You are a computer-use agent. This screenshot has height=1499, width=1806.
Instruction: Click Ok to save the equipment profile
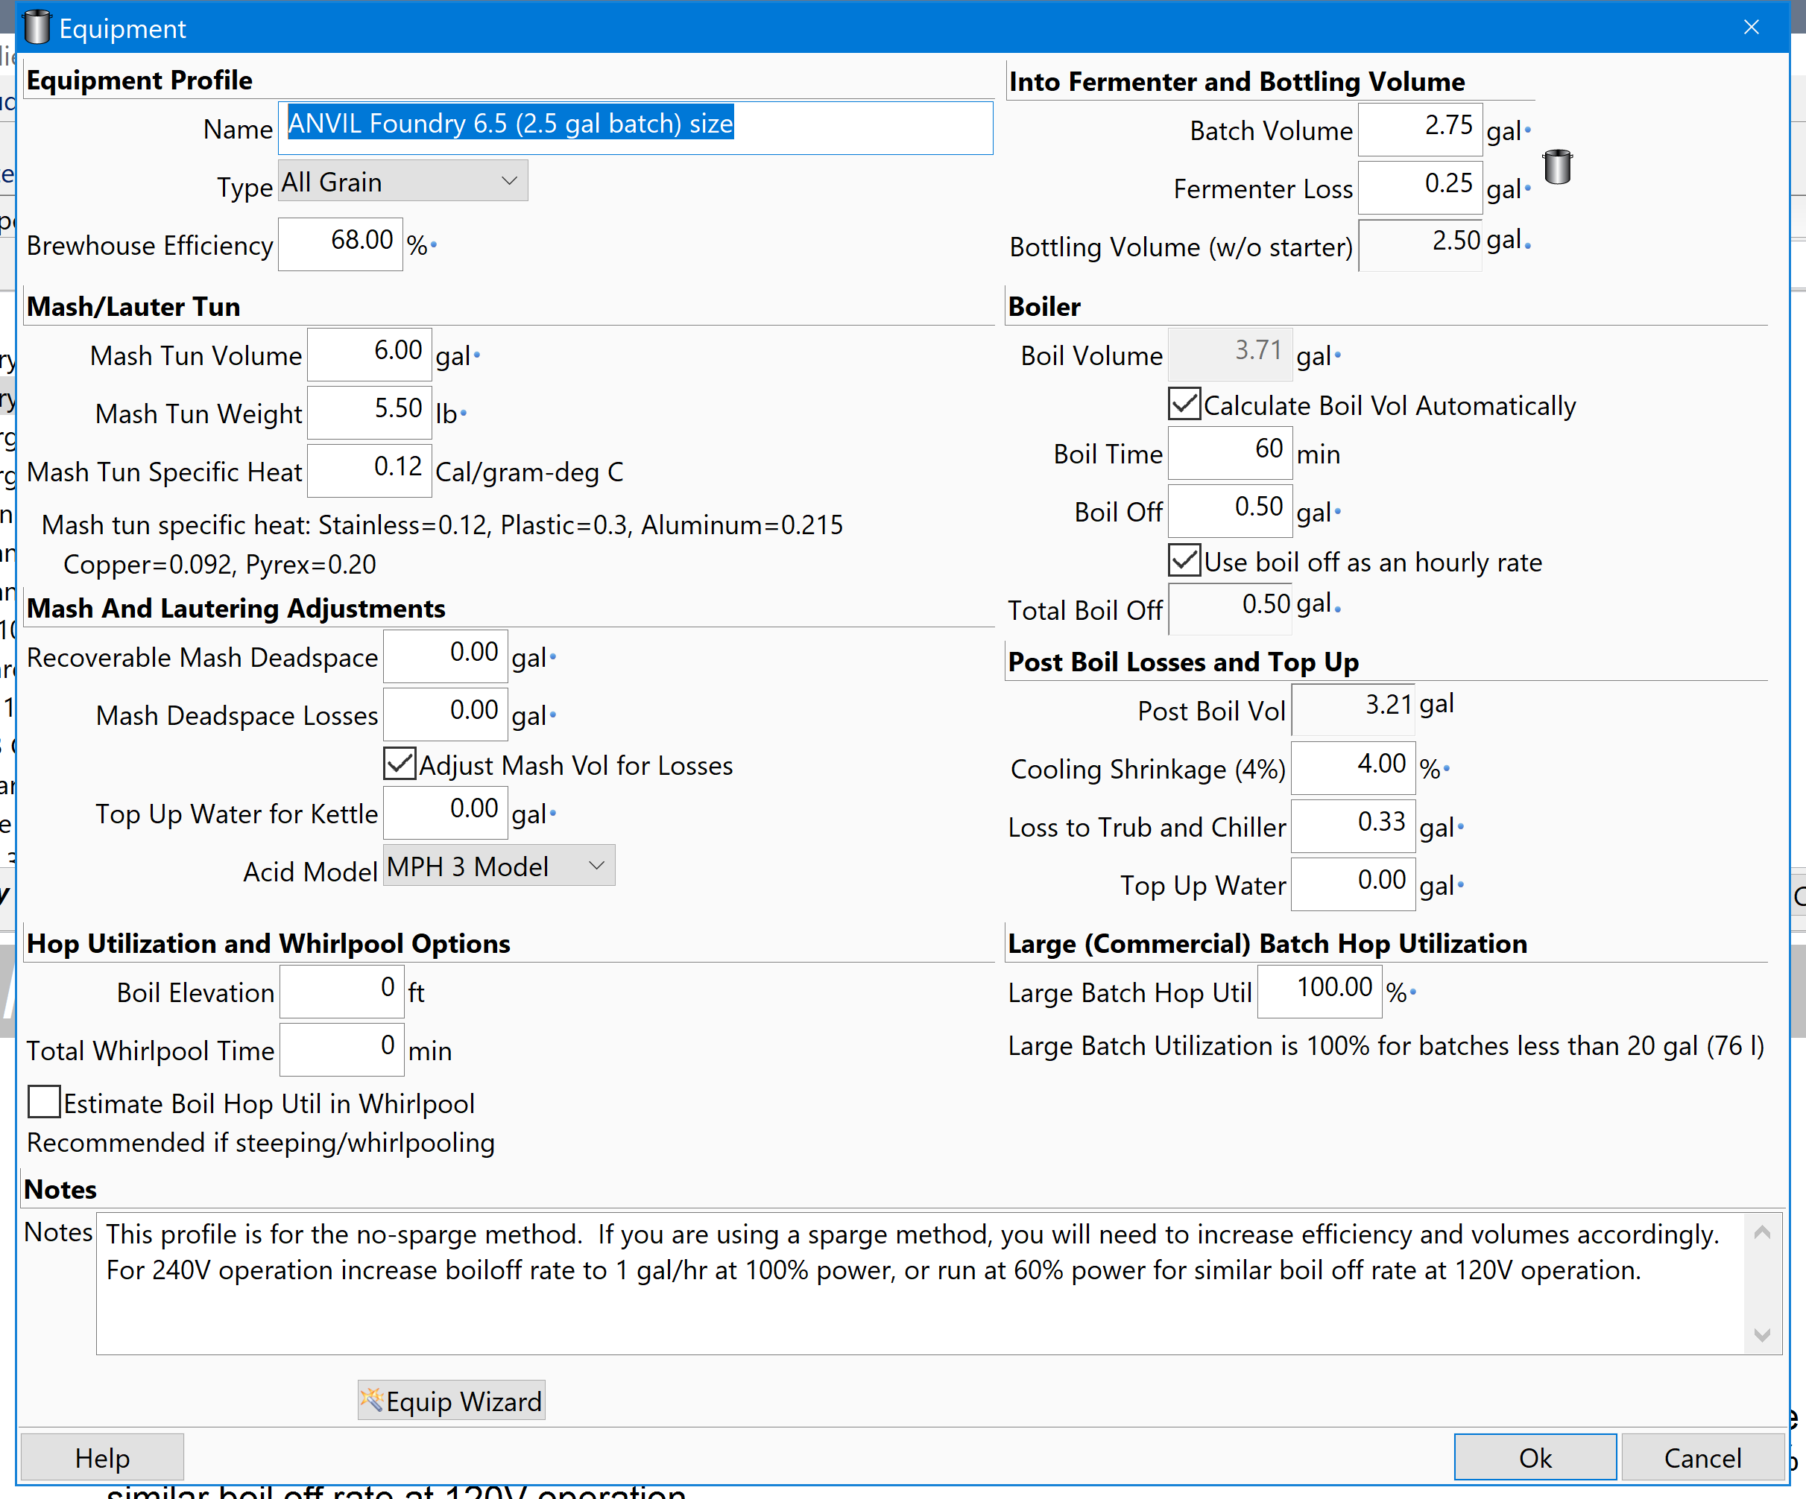1535,1458
